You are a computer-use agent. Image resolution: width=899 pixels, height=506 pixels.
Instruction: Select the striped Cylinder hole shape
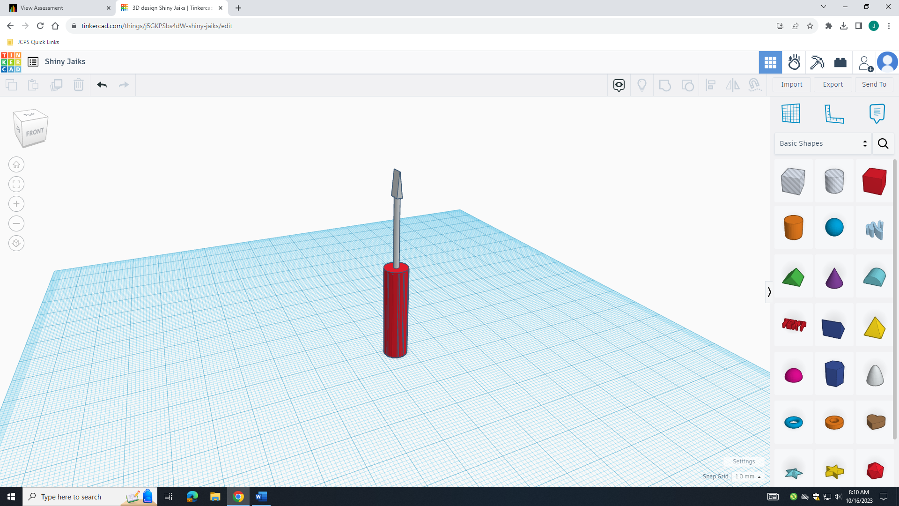(x=834, y=181)
